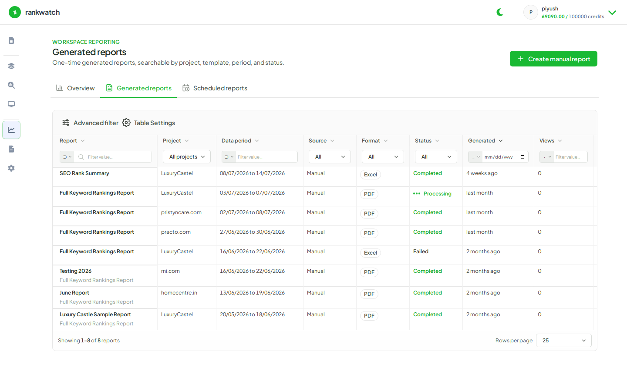
Task: Open the All projects dropdown
Action: point(187,157)
